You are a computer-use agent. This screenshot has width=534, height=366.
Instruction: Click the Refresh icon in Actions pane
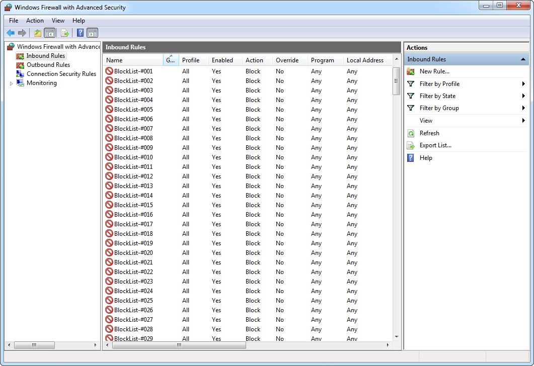411,133
